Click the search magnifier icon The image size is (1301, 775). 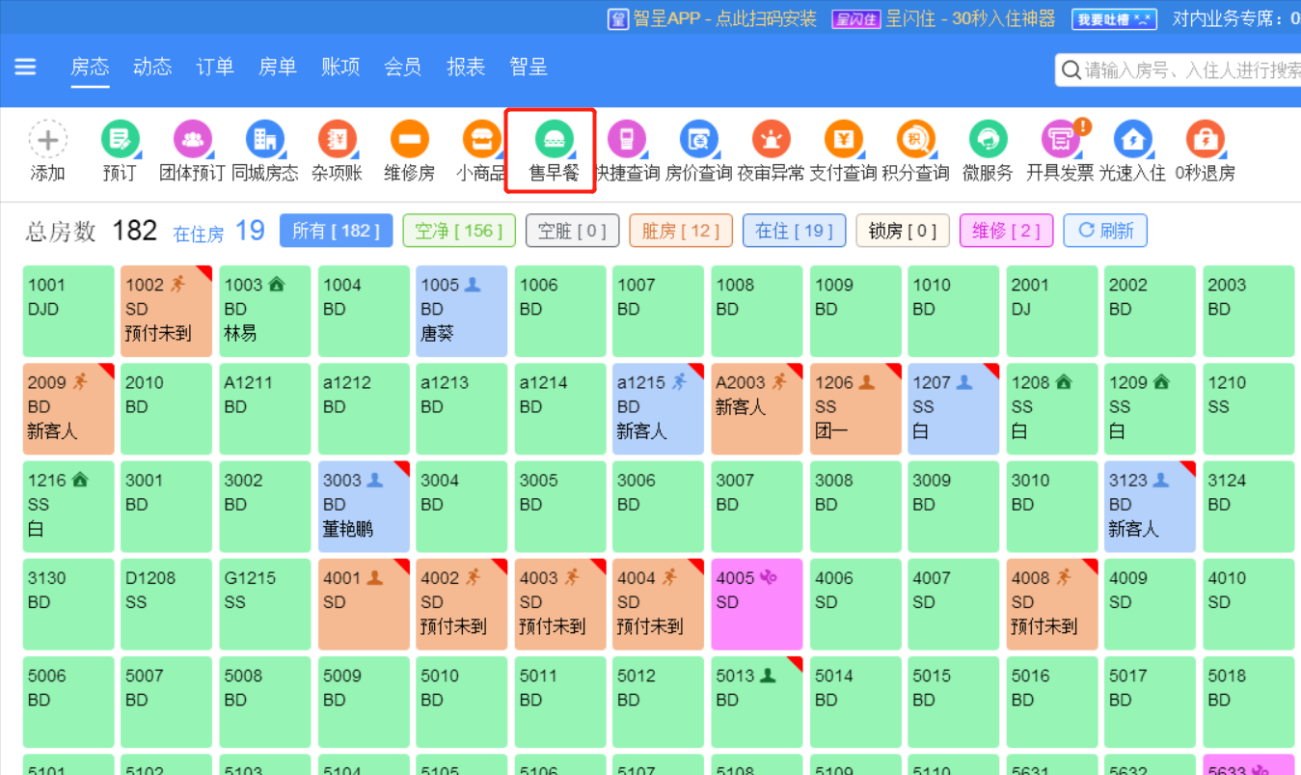[x=1071, y=69]
